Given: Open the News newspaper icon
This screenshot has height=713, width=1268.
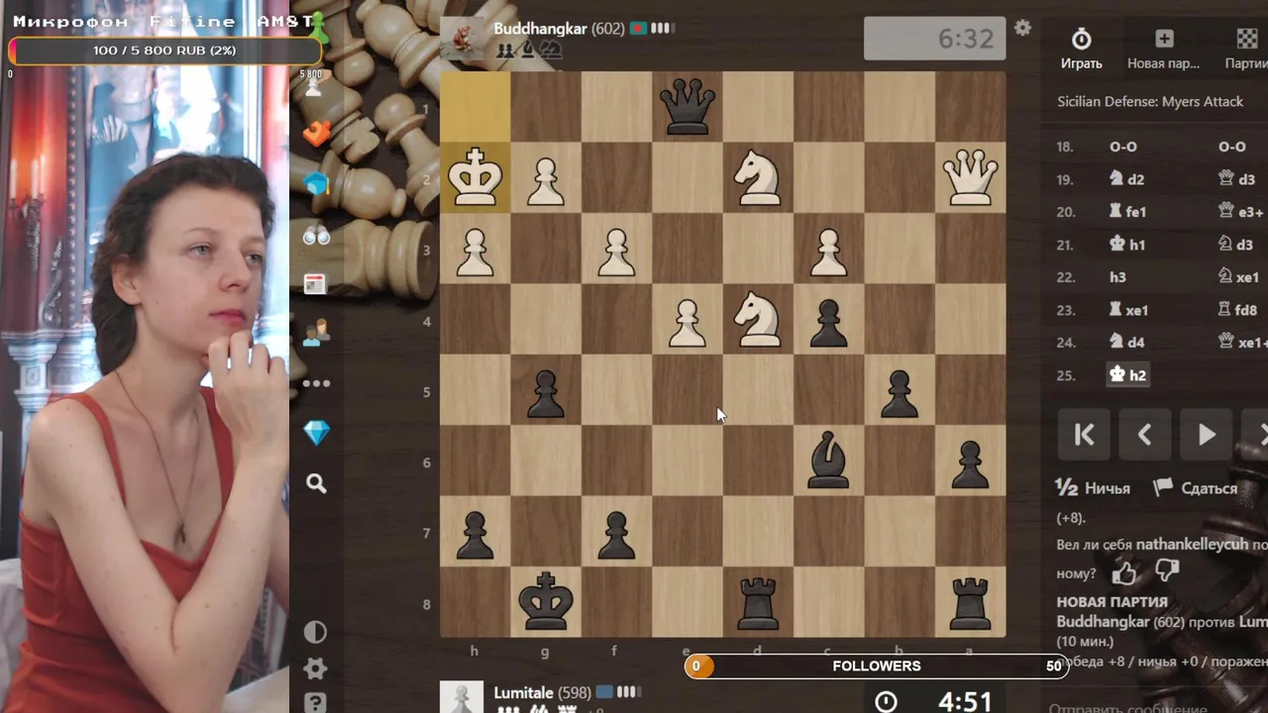Looking at the screenshot, I should click(x=316, y=284).
